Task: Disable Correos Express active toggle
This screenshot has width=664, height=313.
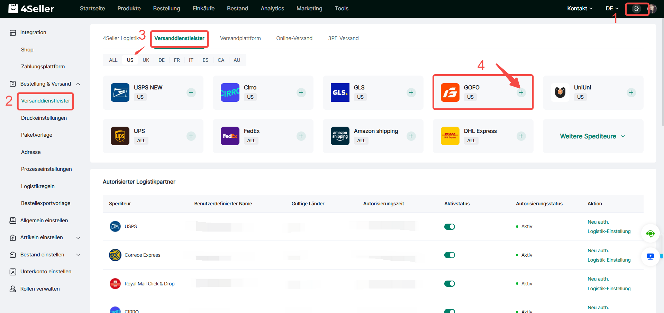Action: point(449,255)
